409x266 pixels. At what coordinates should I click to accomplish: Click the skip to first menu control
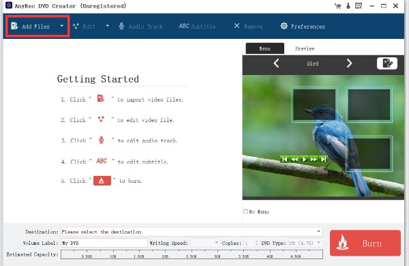pos(284,159)
